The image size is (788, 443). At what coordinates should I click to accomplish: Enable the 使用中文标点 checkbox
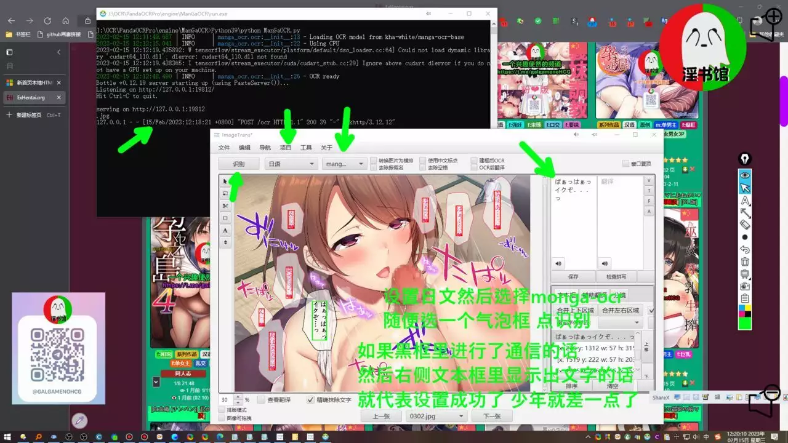click(x=423, y=161)
